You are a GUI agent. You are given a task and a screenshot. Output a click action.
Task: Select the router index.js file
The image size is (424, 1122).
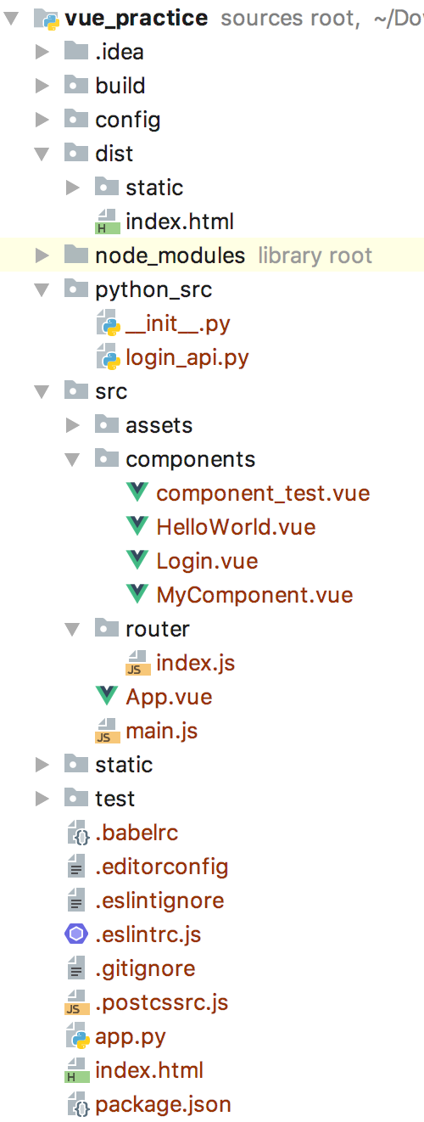coord(195,663)
